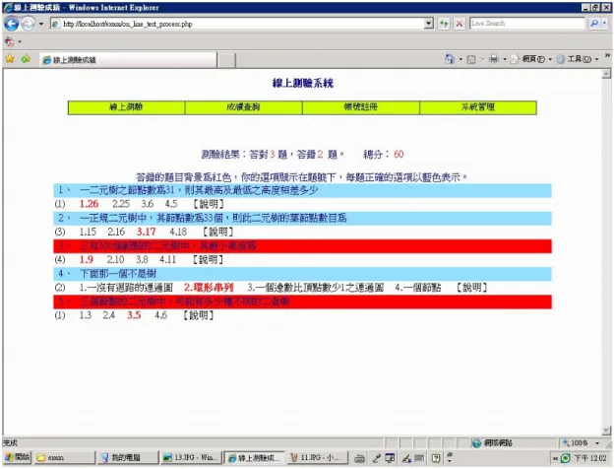Click the address bar URL field

pyautogui.click(x=237, y=24)
